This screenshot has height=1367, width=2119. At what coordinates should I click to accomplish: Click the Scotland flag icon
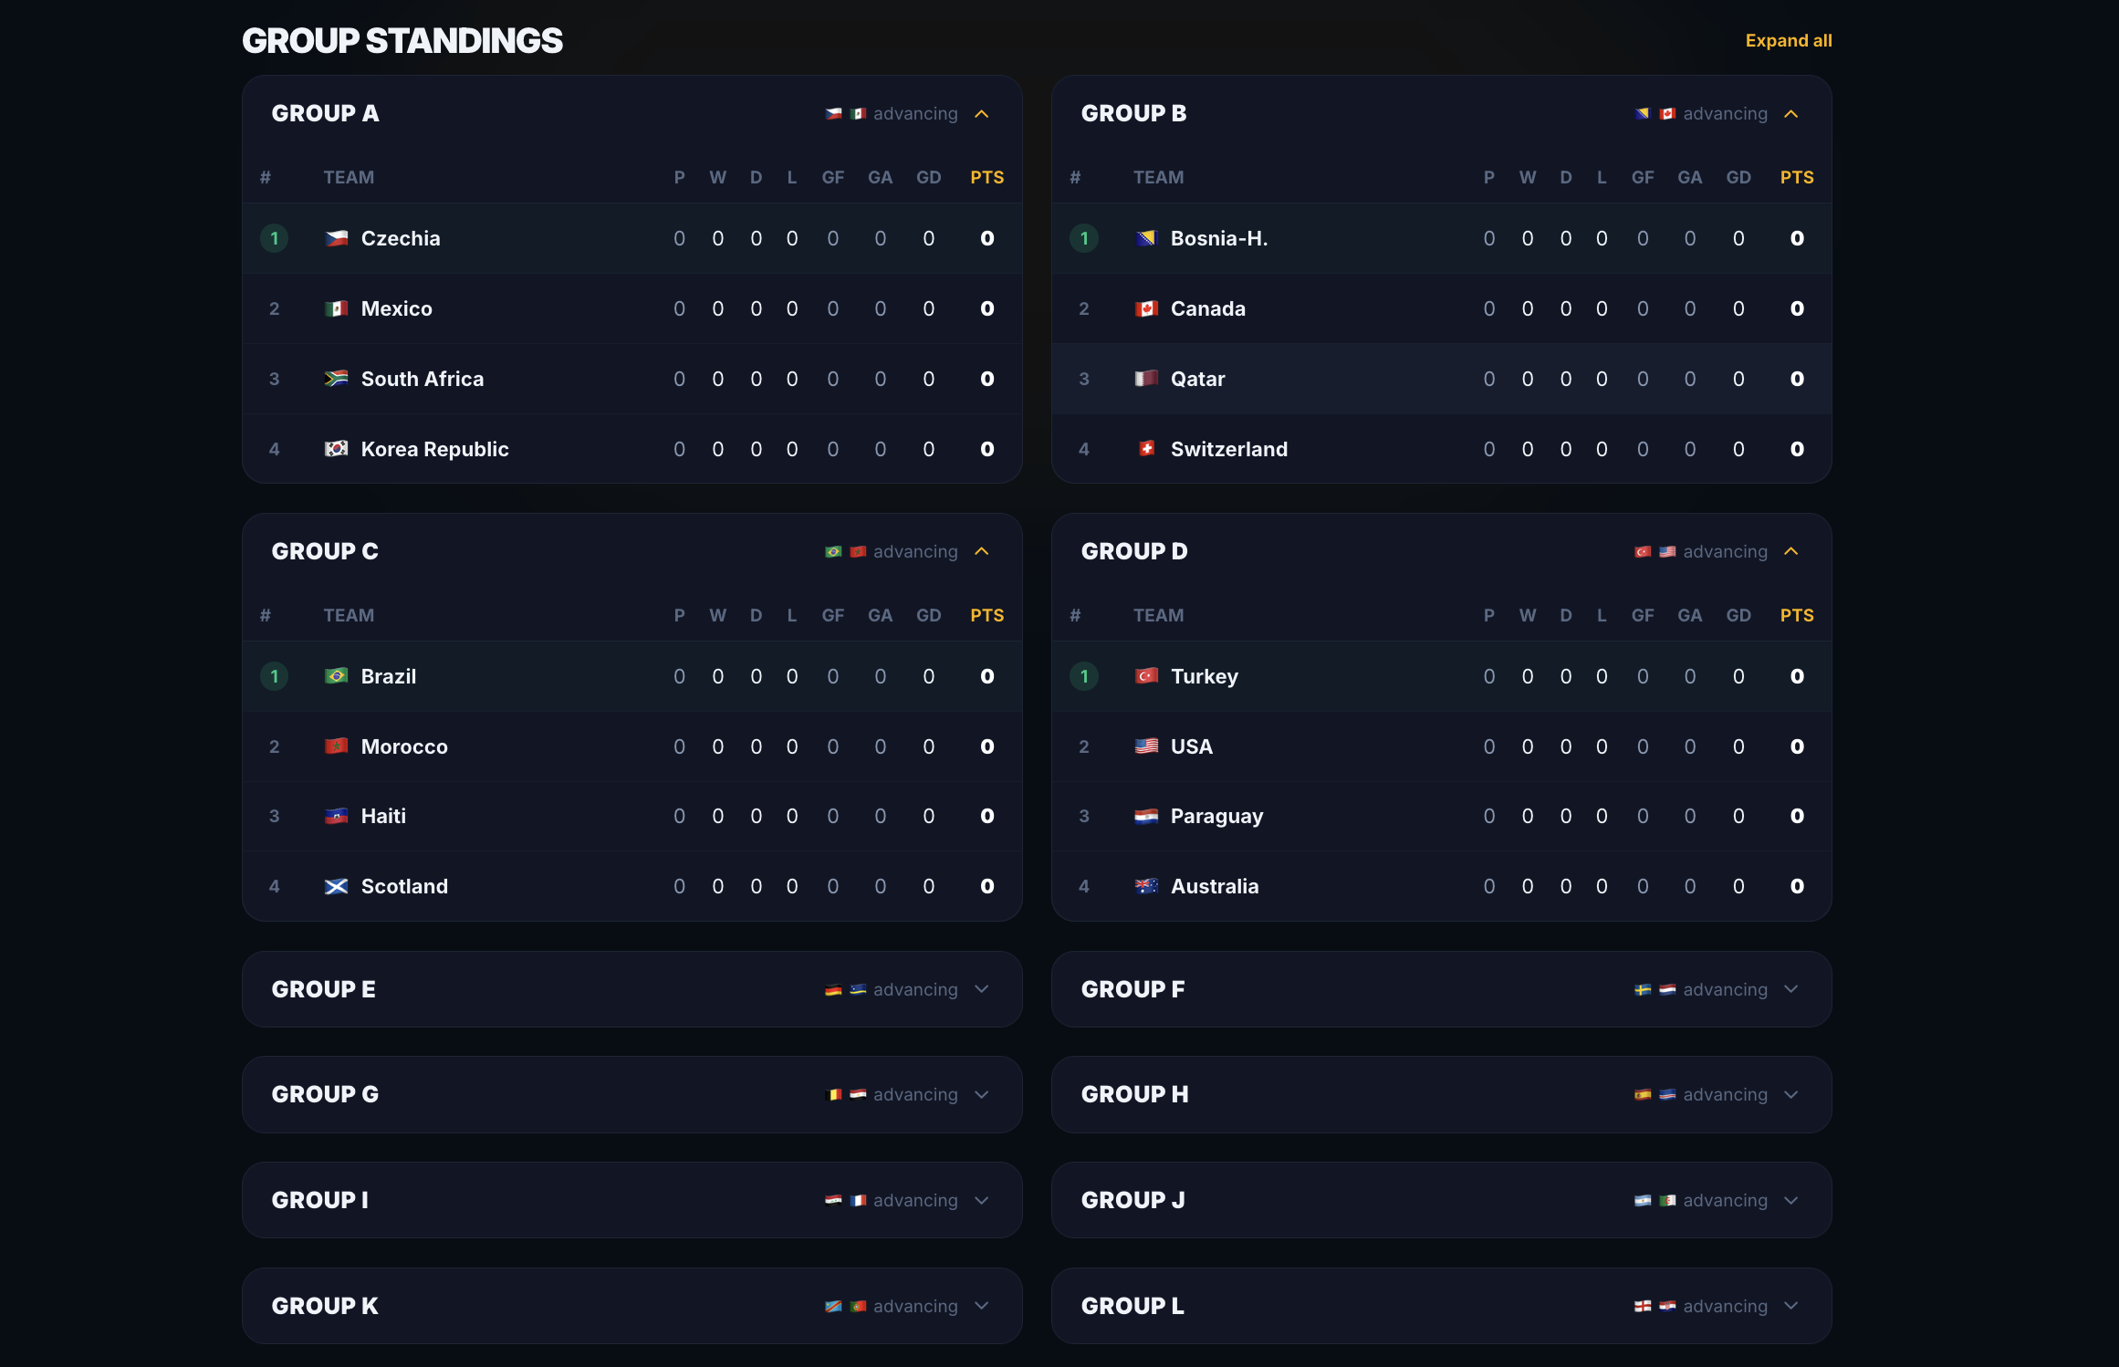(x=336, y=886)
